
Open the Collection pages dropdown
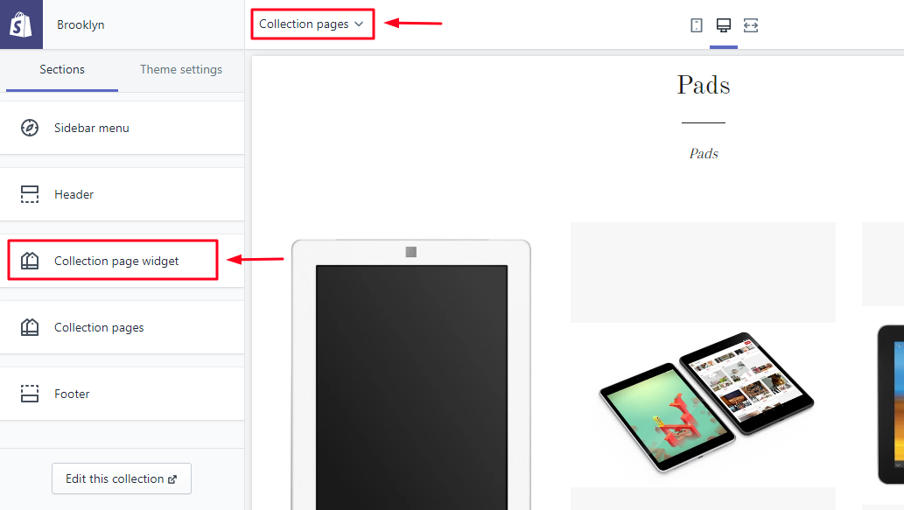click(312, 24)
